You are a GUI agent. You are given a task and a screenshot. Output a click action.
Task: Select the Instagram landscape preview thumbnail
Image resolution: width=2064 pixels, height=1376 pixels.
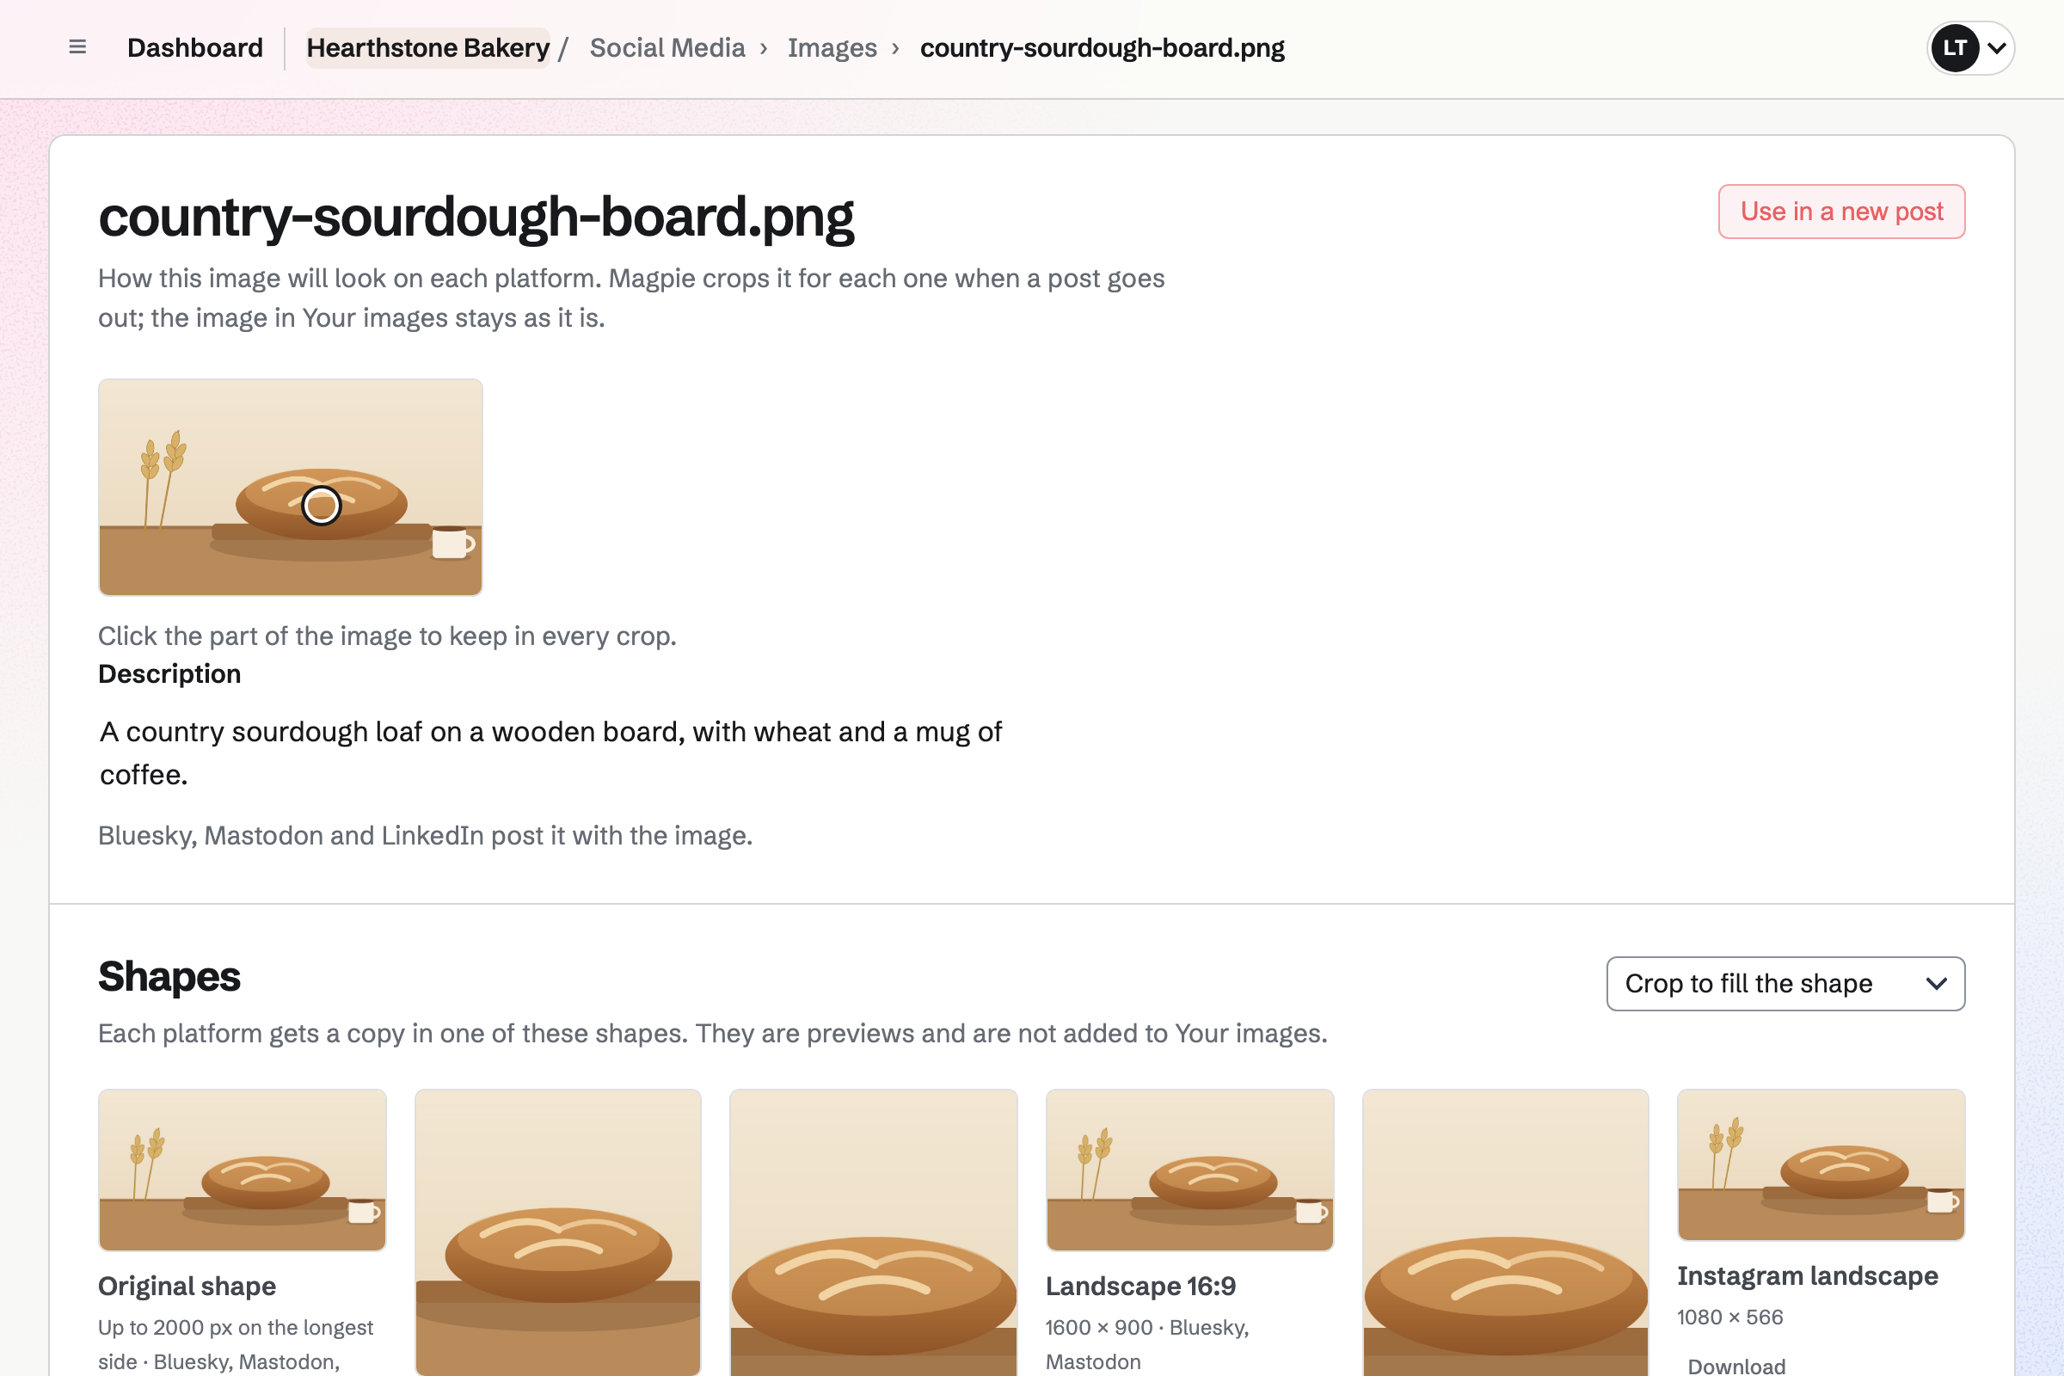click(1820, 1164)
